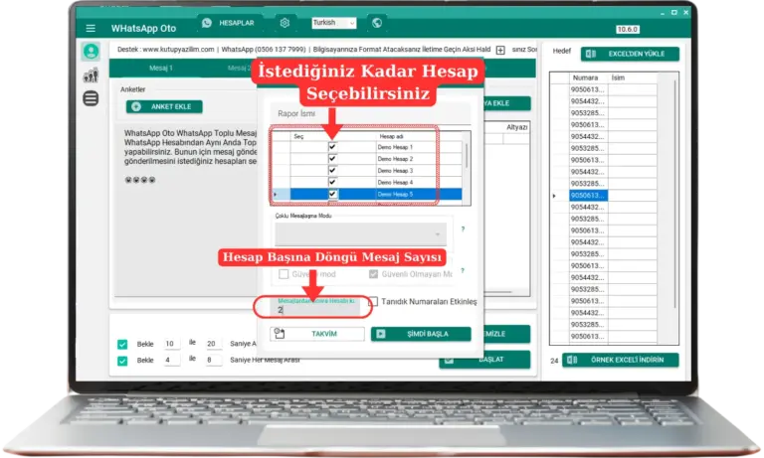Click the help question mark beside safe mode options
764x458 pixels.
pos(463,270)
